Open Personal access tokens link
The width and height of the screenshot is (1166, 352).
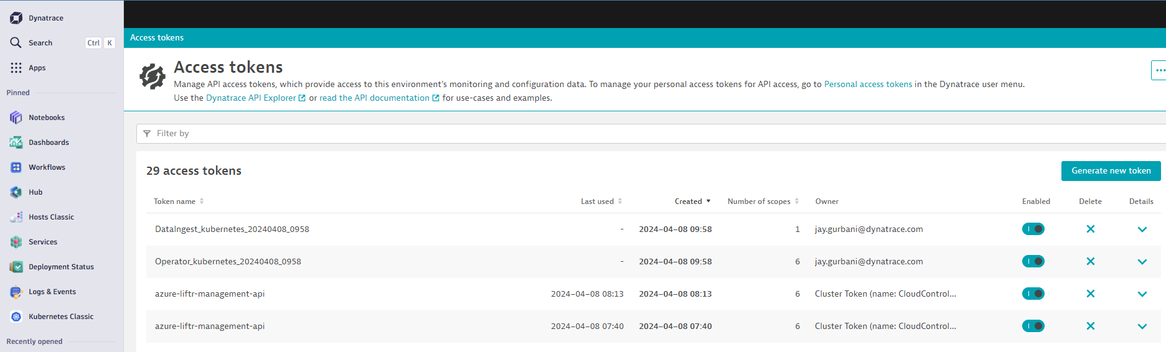(x=868, y=84)
